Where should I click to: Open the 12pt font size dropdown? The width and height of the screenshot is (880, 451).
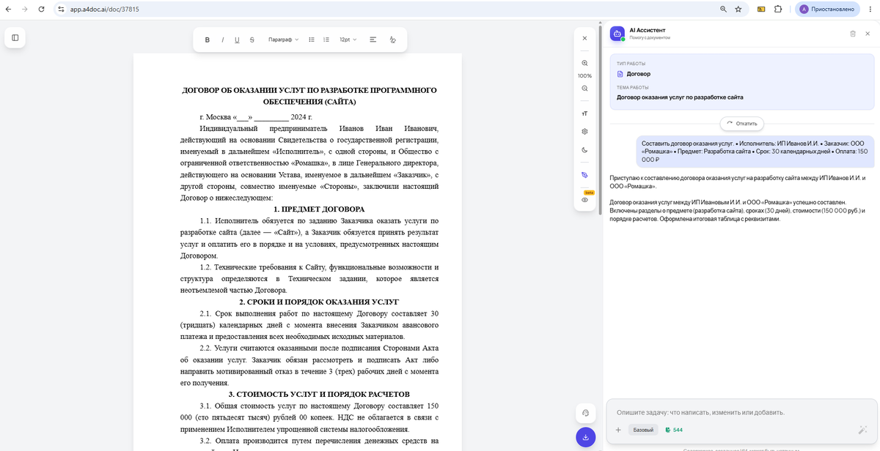(x=348, y=40)
